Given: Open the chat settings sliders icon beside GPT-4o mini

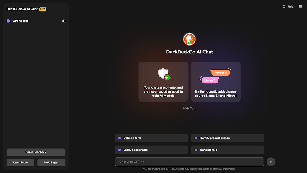Looking at the screenshot, I should 64,21.
